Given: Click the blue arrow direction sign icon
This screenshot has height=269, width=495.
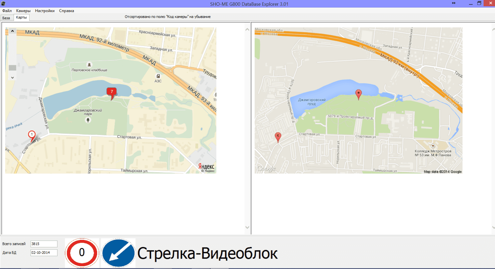Looking at the screenshot, I should [118, 253].
